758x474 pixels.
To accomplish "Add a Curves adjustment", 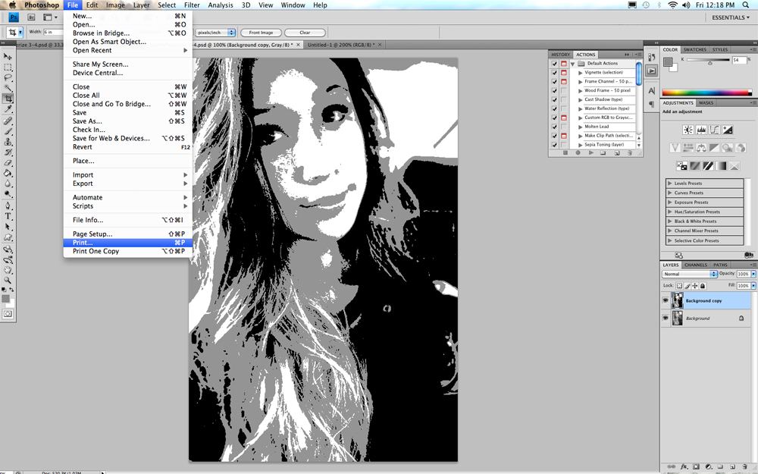I will click(714, 130).
